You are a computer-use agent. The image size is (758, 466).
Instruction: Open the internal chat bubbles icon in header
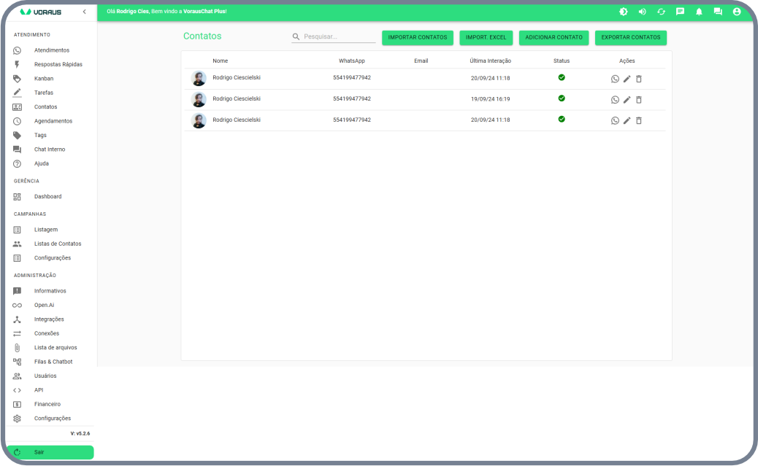click(718, 12)
